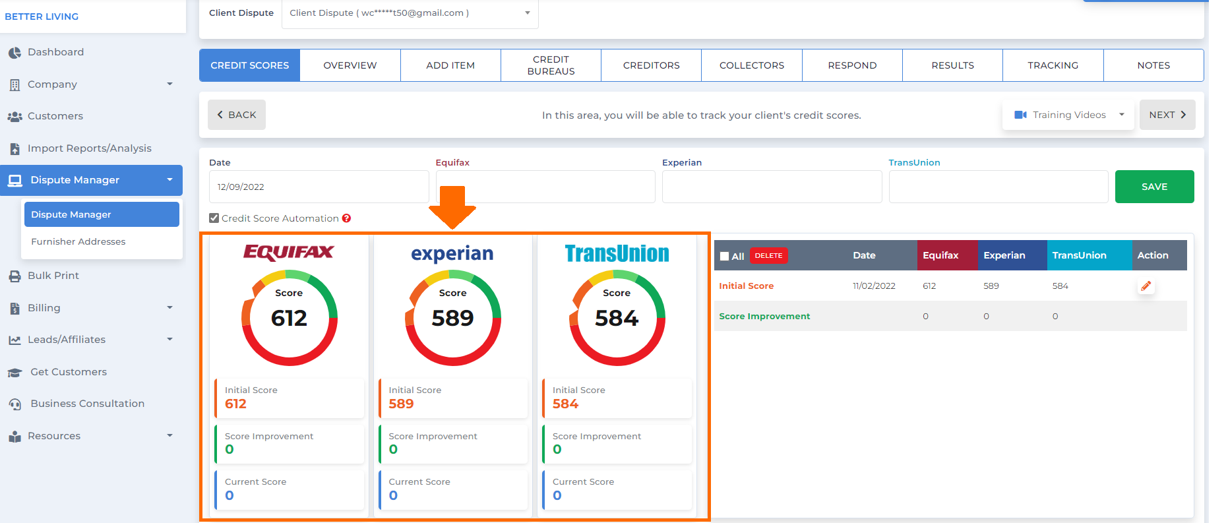1228x523 pixels.
Task: Click the red Delete button
Action: pyautogui.click(x=768, y=256)
